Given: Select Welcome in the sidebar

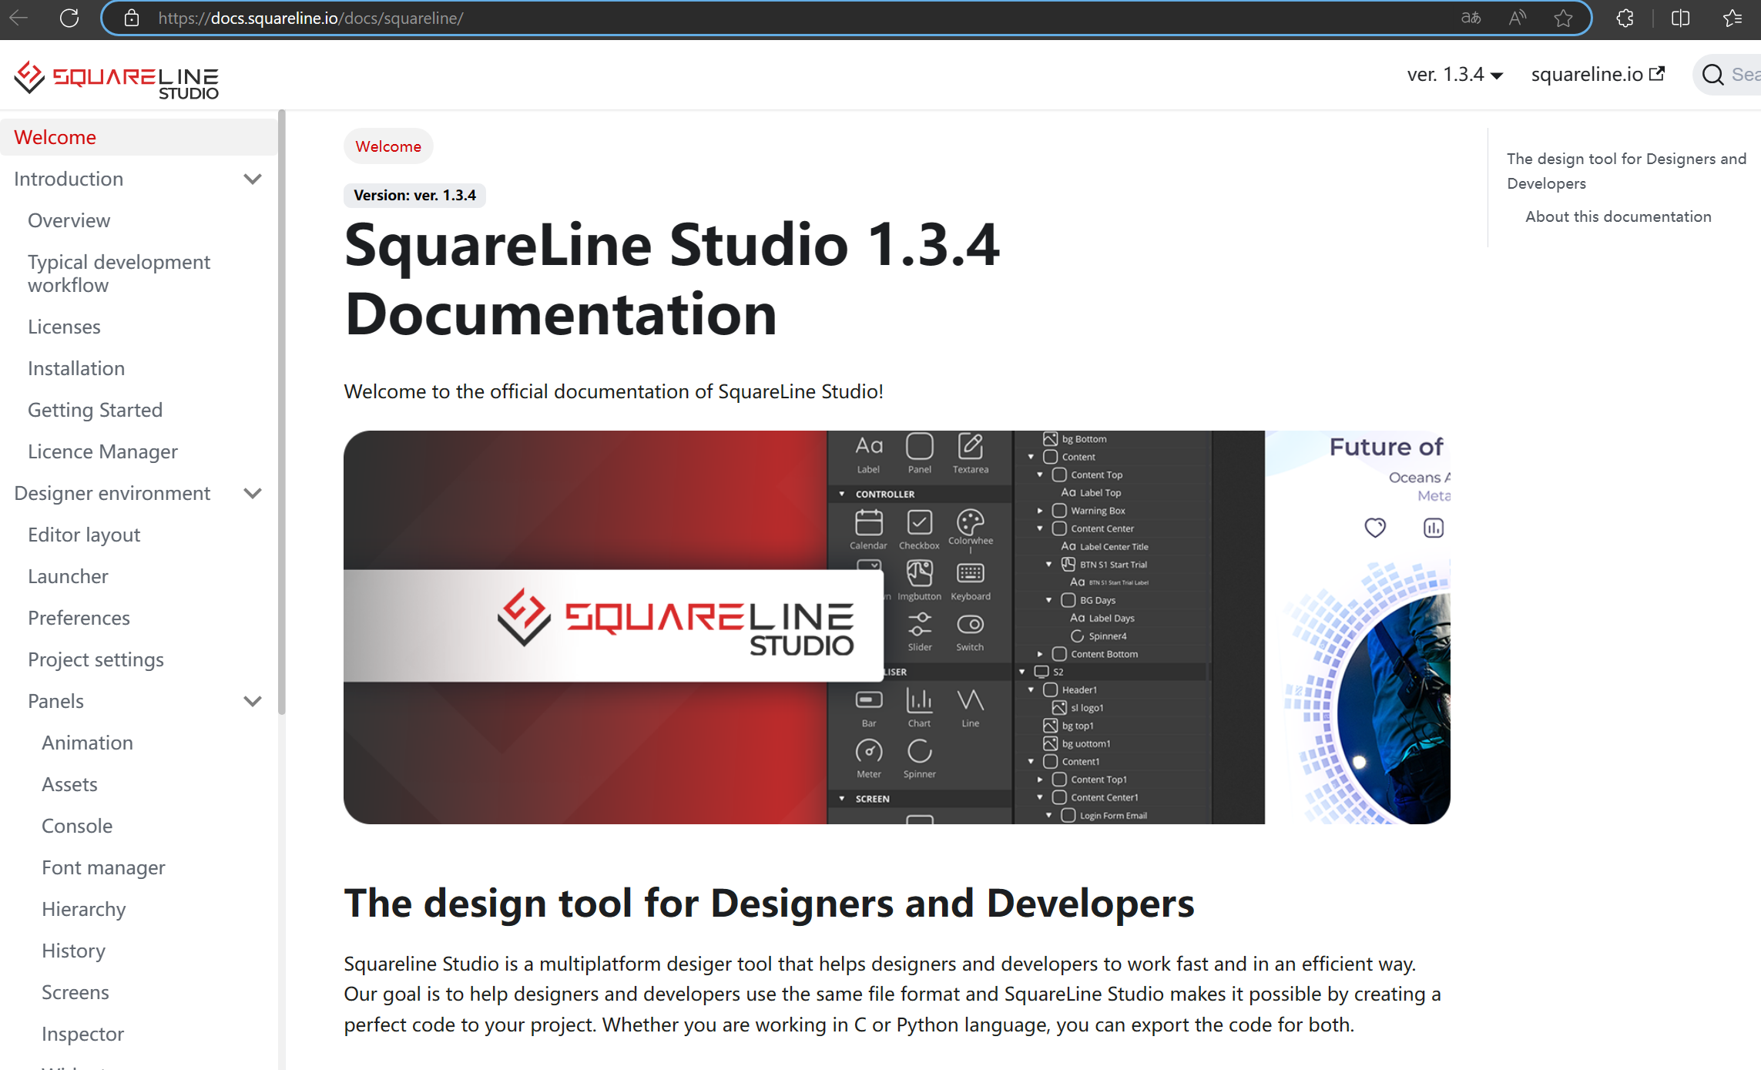Looking at the screenshot, I should pos(55,136).
